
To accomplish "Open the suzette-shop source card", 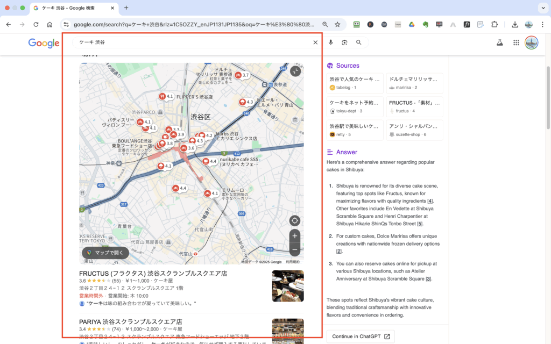I will (415, 130).
